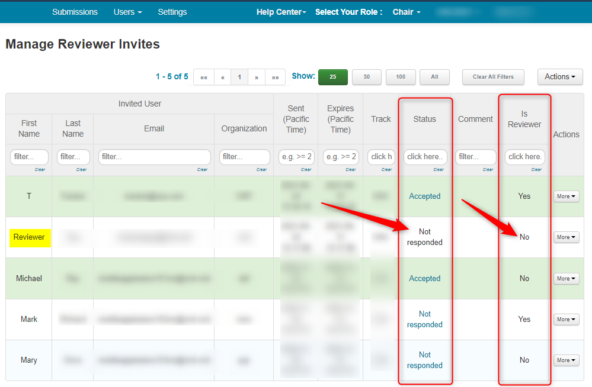Open the Status filter selector
This screenshot has width=592, height=387.
pyautogui.click(x=425, y=157)
